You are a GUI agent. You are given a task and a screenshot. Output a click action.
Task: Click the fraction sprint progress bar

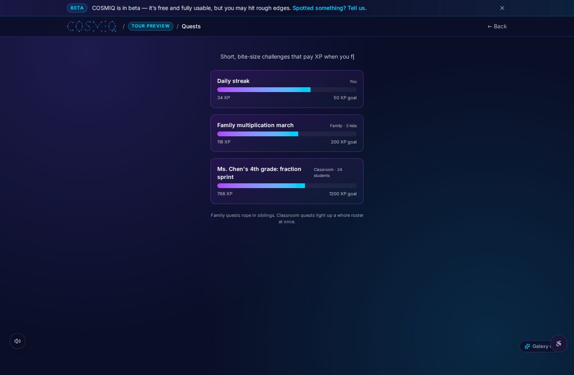[x=287, y=186]
